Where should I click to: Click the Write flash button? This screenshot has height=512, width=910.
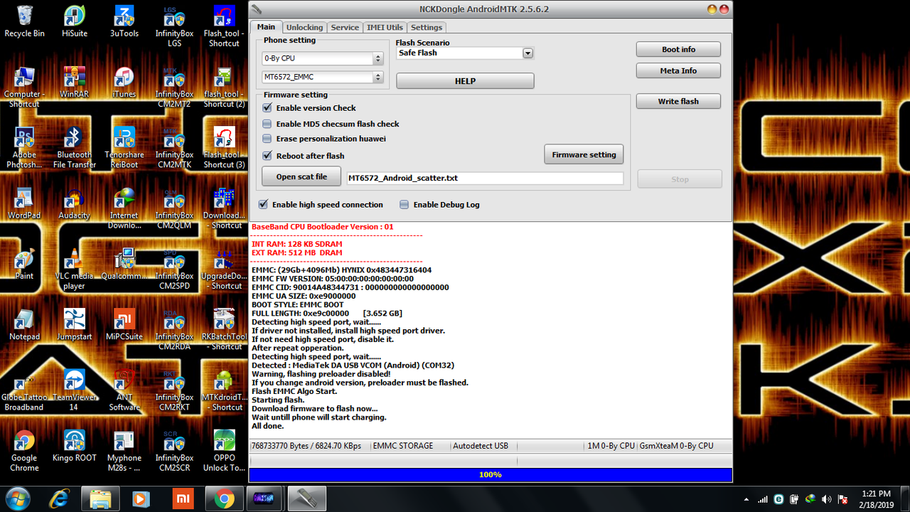(678, 102)
